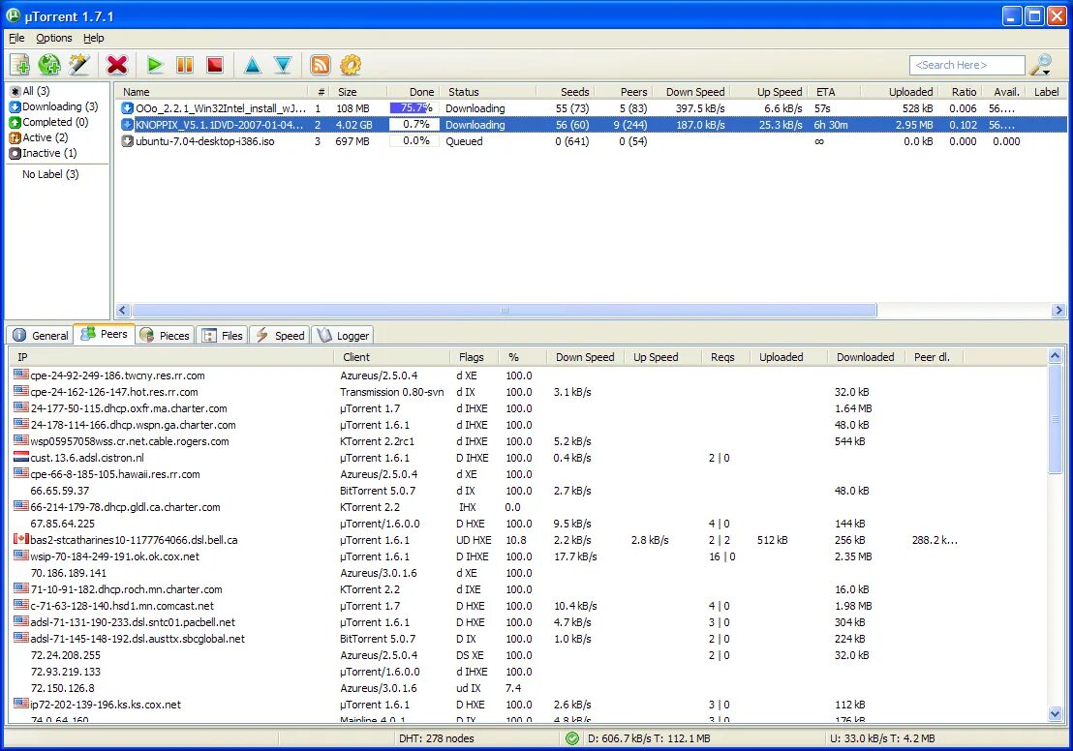This screenshot has height=751, width=1073.
Task: Open the RSS Downloader icon
Action: (x=320, y=64)
